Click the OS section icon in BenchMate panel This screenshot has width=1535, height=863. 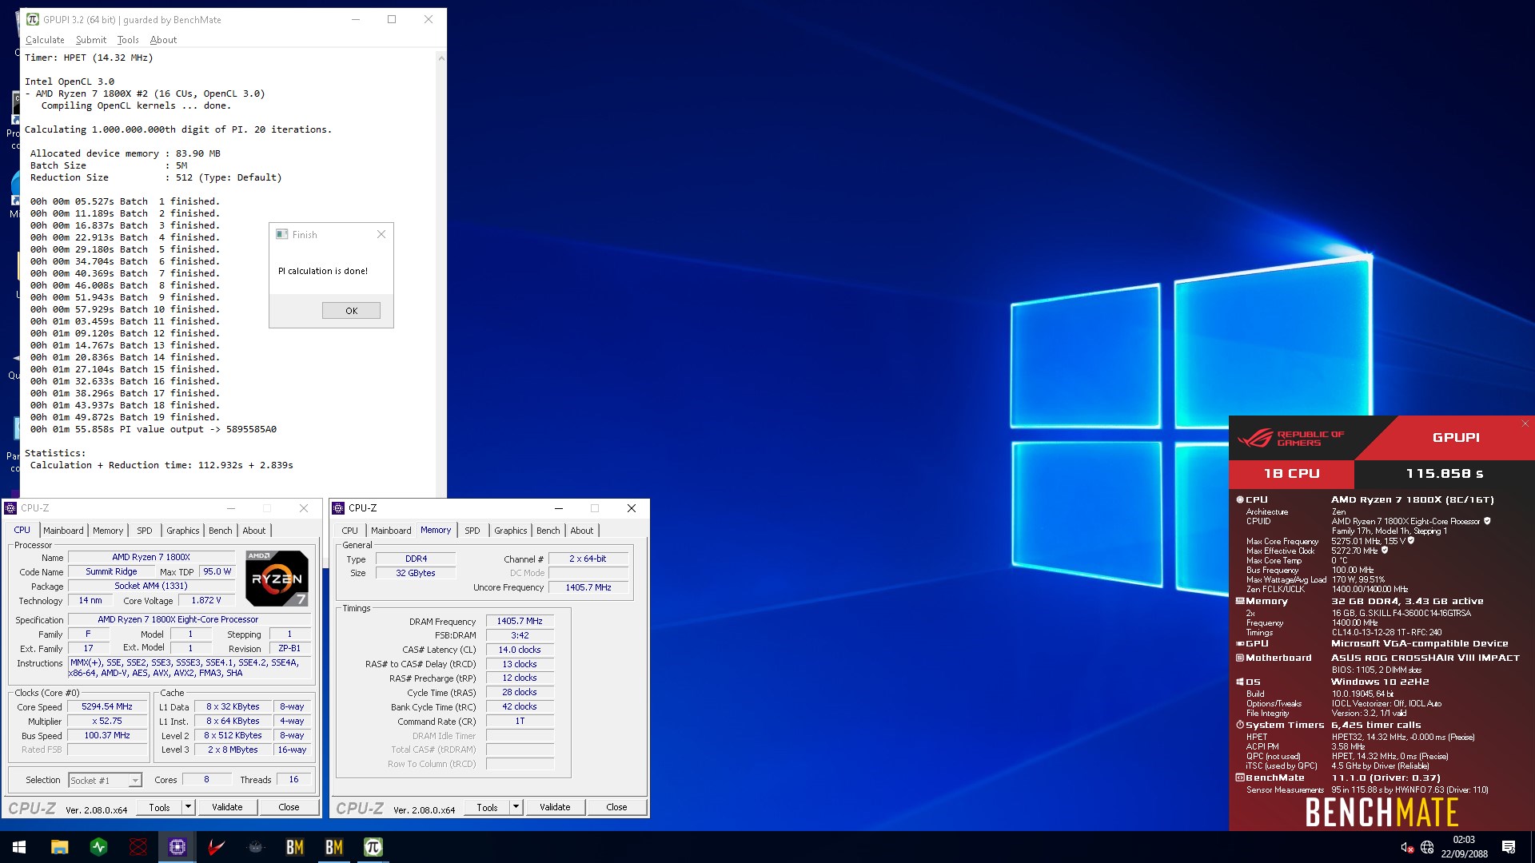click(x=1240, y=682)
